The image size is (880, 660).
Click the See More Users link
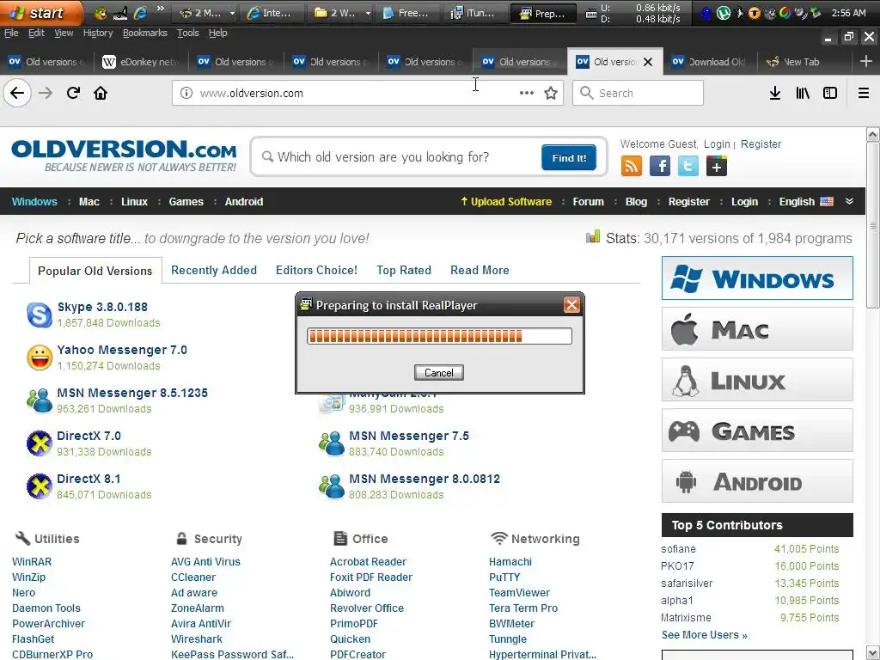tap(705, 635)
